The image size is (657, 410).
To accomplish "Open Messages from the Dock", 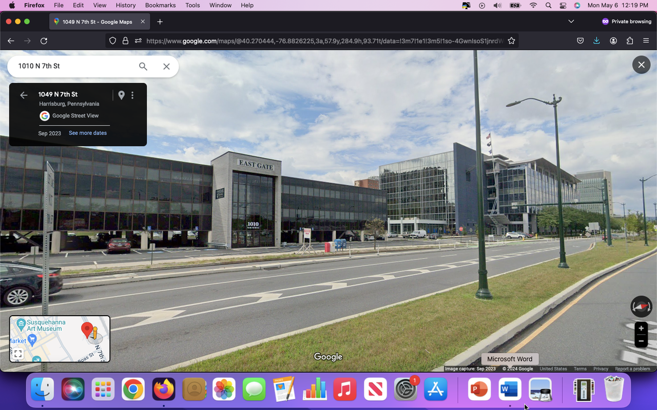I will coord(254,390).
